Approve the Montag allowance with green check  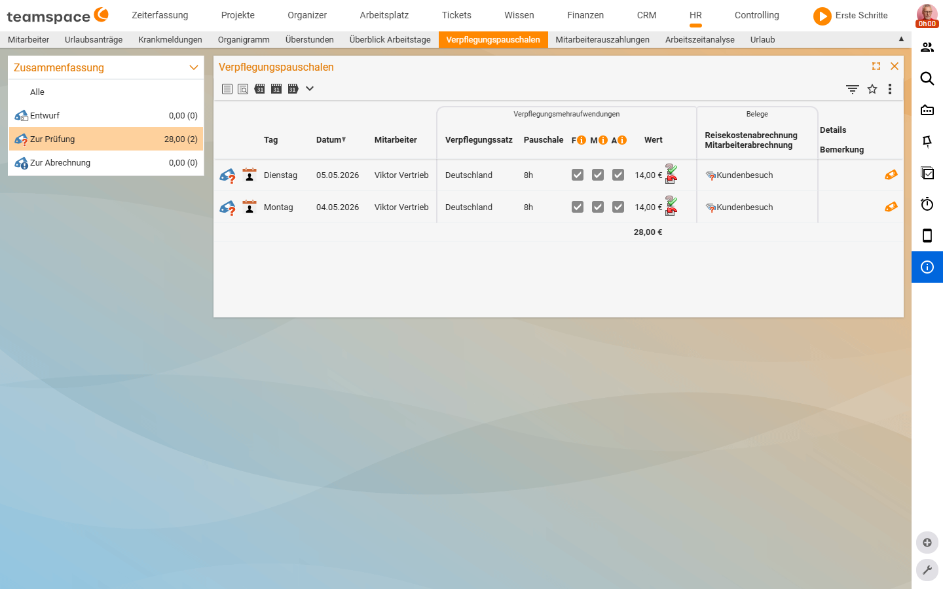pyautogui.click(x=671, y=201)
